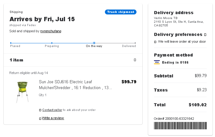This screenshot has height=137, width=215.
Task: Open the Sun Joe leaf mulcher thumbnail
Action: tap(22, 92)
